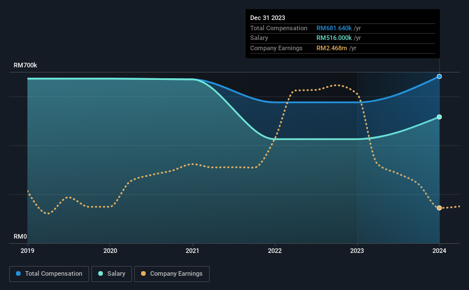Click the Salary label in tooltip
This screenshot has height=290, width=469.
[x=259, y=38]
